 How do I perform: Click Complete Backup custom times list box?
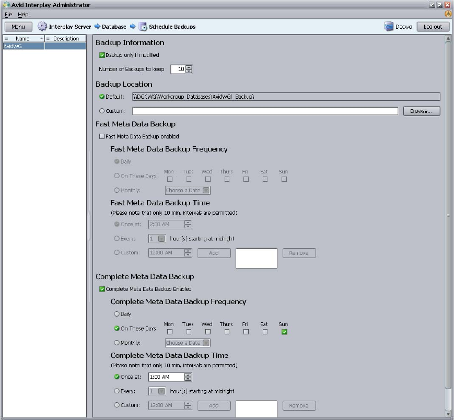click(x=257, y=409)
